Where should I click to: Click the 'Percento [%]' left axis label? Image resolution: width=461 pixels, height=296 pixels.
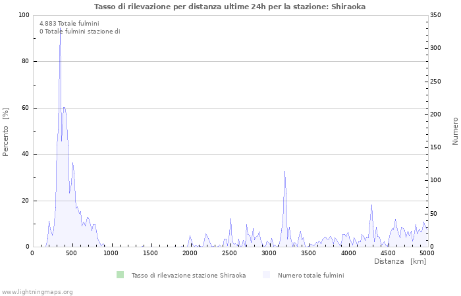pos(6,132)
